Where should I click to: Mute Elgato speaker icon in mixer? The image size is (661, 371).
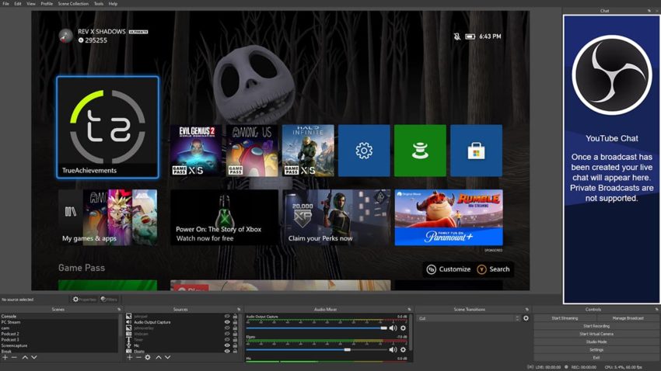click(x=393, y=349)
